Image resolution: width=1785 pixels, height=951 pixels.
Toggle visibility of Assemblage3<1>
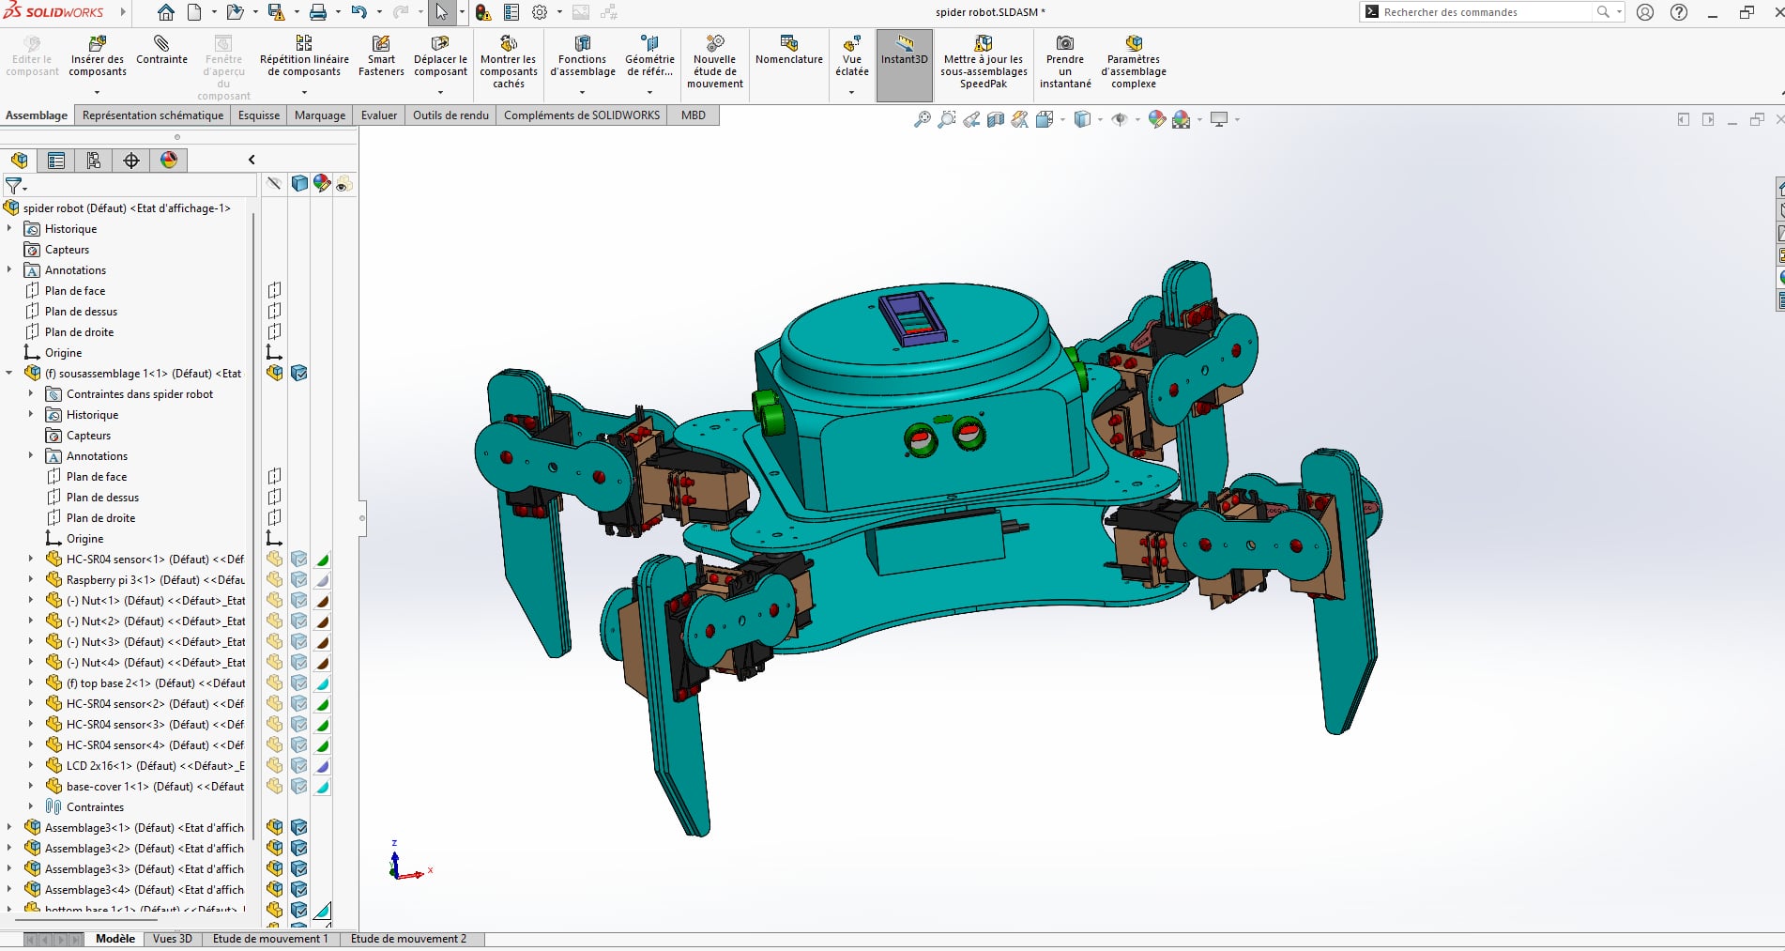(274, 828)
